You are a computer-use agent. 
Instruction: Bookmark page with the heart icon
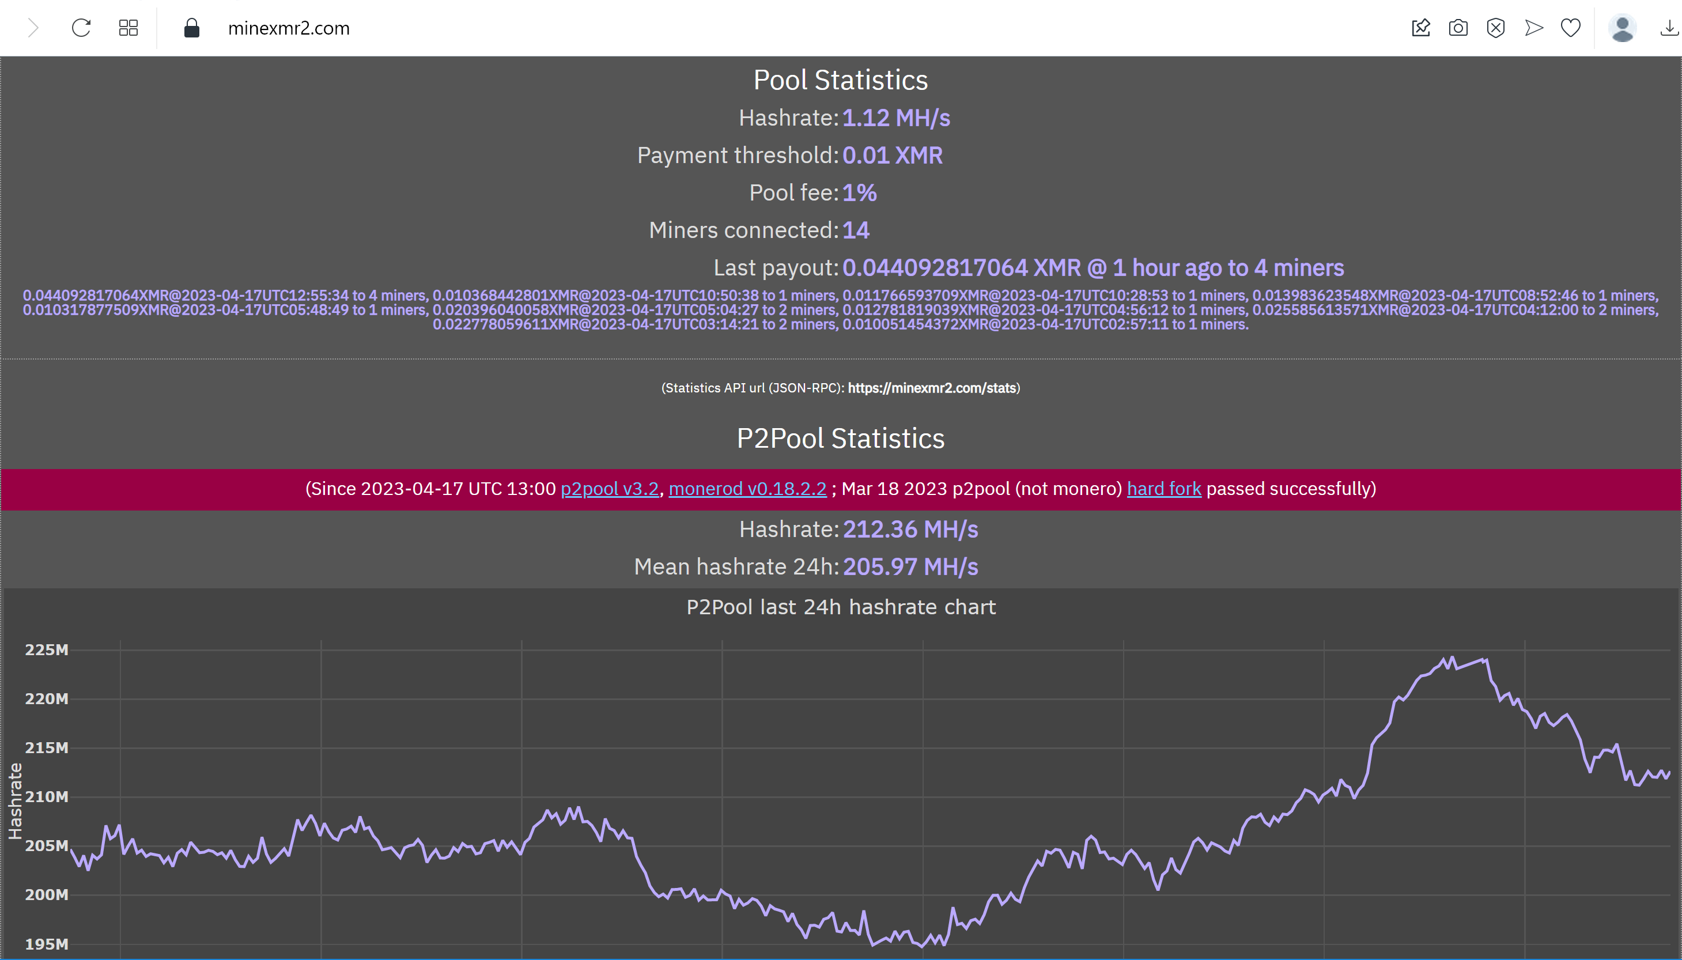pyautogui.click(x=1571, y=28)
